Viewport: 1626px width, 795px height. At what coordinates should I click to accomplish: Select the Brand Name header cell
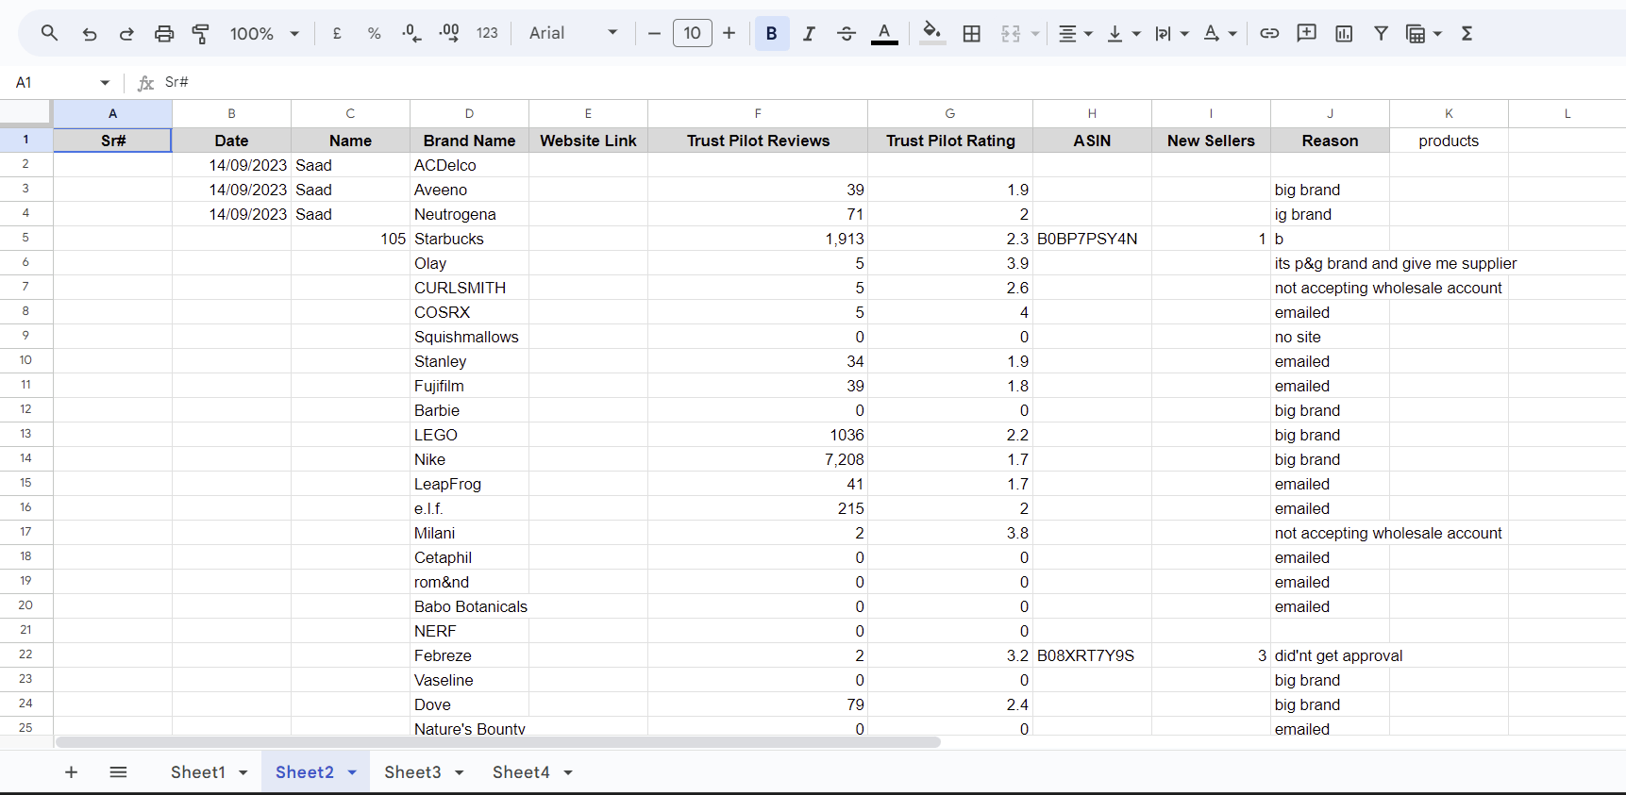(469, 141)
